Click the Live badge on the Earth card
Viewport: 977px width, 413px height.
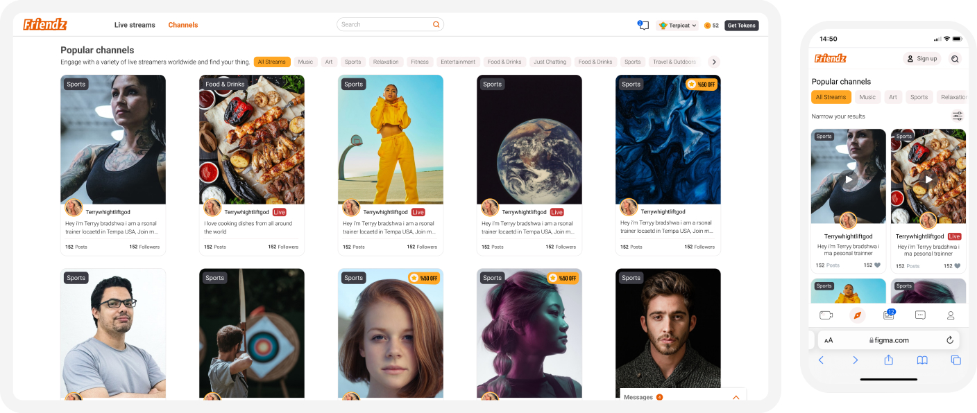point(557,212)
